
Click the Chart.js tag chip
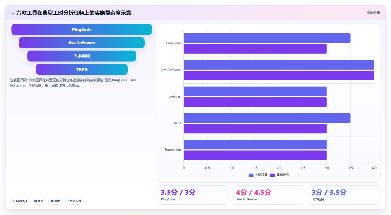[x=20, y=201]
